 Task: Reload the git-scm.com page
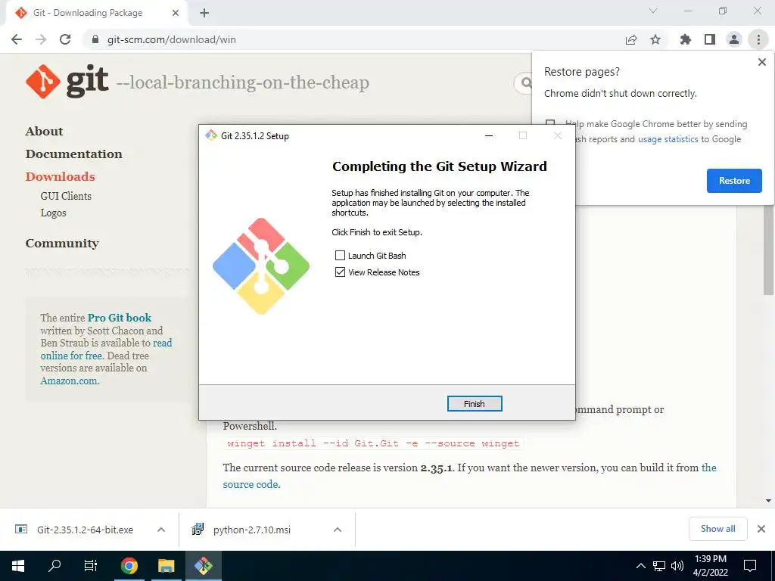coord(65,39)
